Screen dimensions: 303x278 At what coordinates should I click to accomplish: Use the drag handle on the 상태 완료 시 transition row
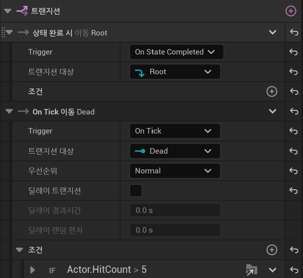pyautogui.click(x=3, y=32)
